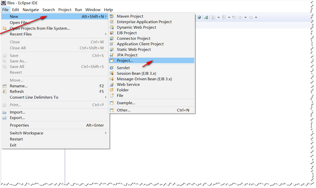The width and height of the screenshot is (316, 188).
Task: Click the Open Web Browser globe icon
Action: click(199, 17)
